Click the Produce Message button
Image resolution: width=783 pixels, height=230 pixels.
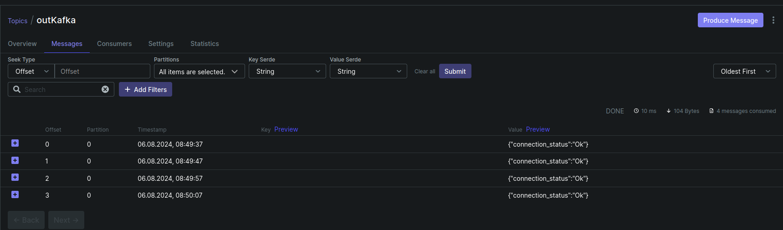coord(730,20)
